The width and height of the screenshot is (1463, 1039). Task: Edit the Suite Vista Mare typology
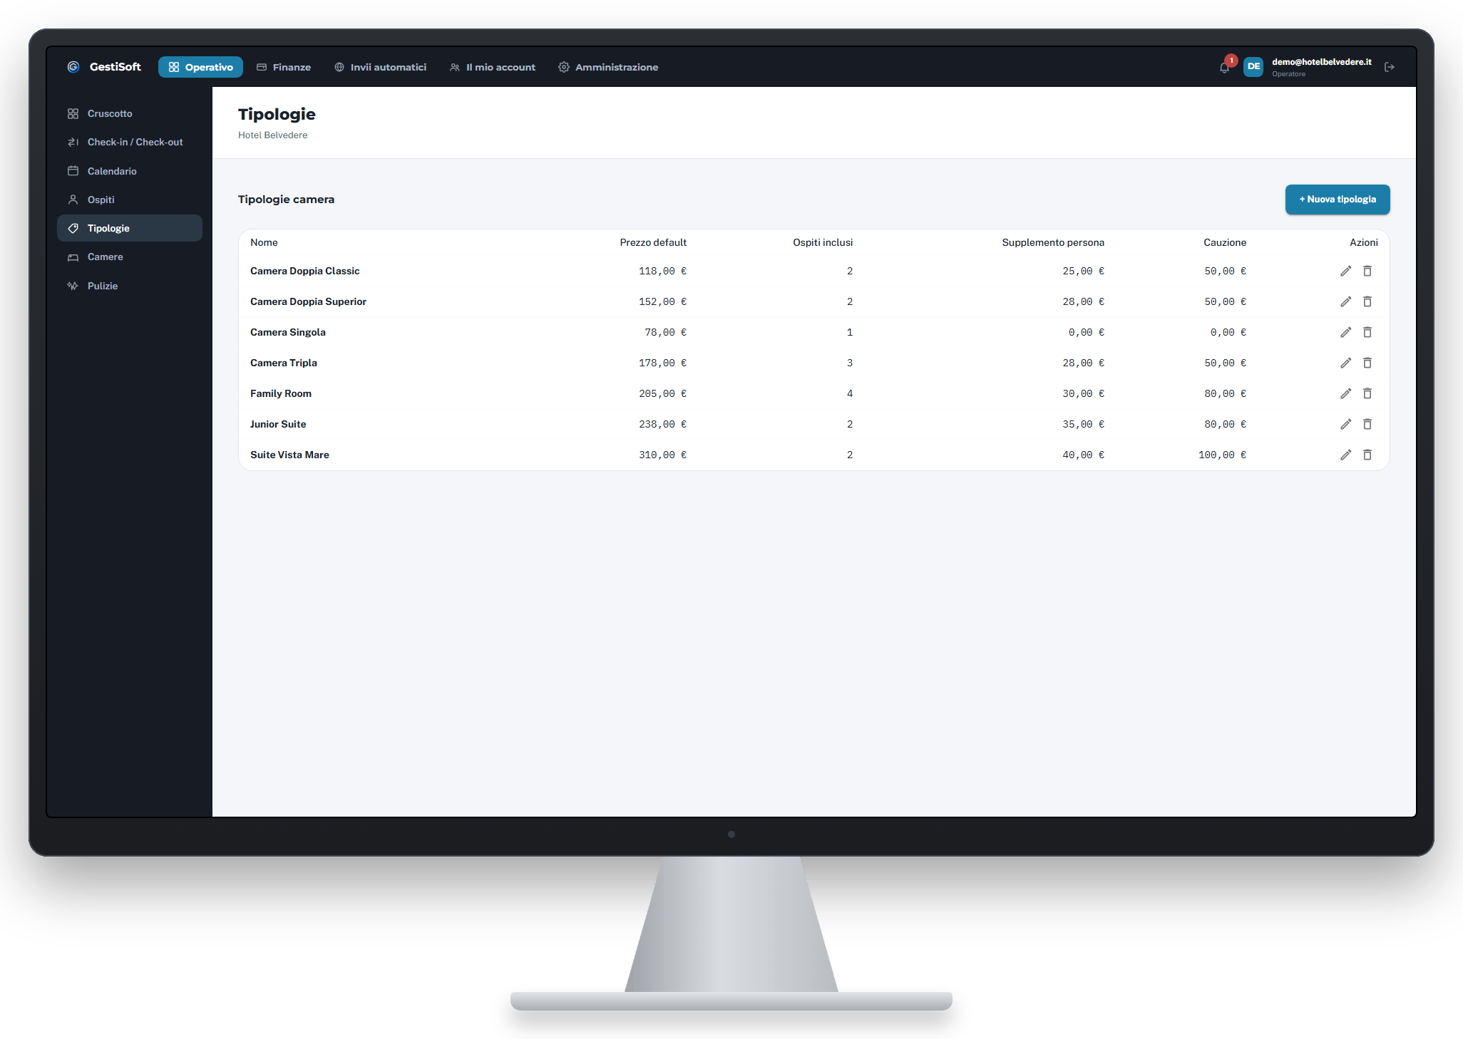click(1345, 455)
